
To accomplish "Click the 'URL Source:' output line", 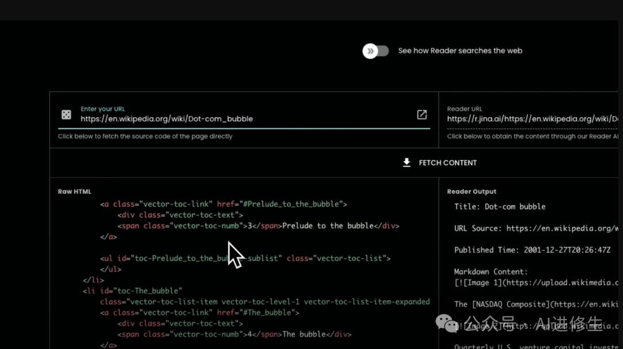I will pyautogui.click(x=536, y=228).
